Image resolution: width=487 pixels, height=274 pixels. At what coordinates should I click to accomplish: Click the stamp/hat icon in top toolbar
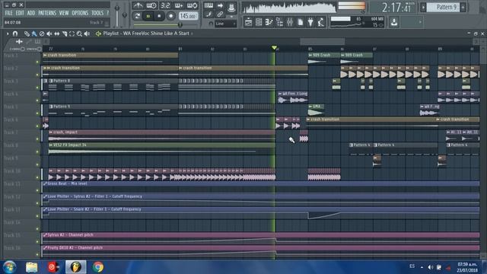231,8
